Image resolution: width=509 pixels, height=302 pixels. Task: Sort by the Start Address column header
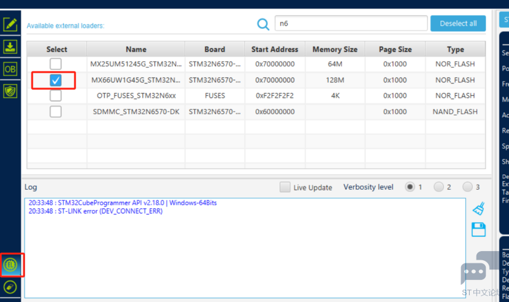coord(275,49)
